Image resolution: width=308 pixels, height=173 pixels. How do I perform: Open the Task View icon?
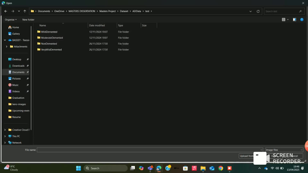click(132, 168)
